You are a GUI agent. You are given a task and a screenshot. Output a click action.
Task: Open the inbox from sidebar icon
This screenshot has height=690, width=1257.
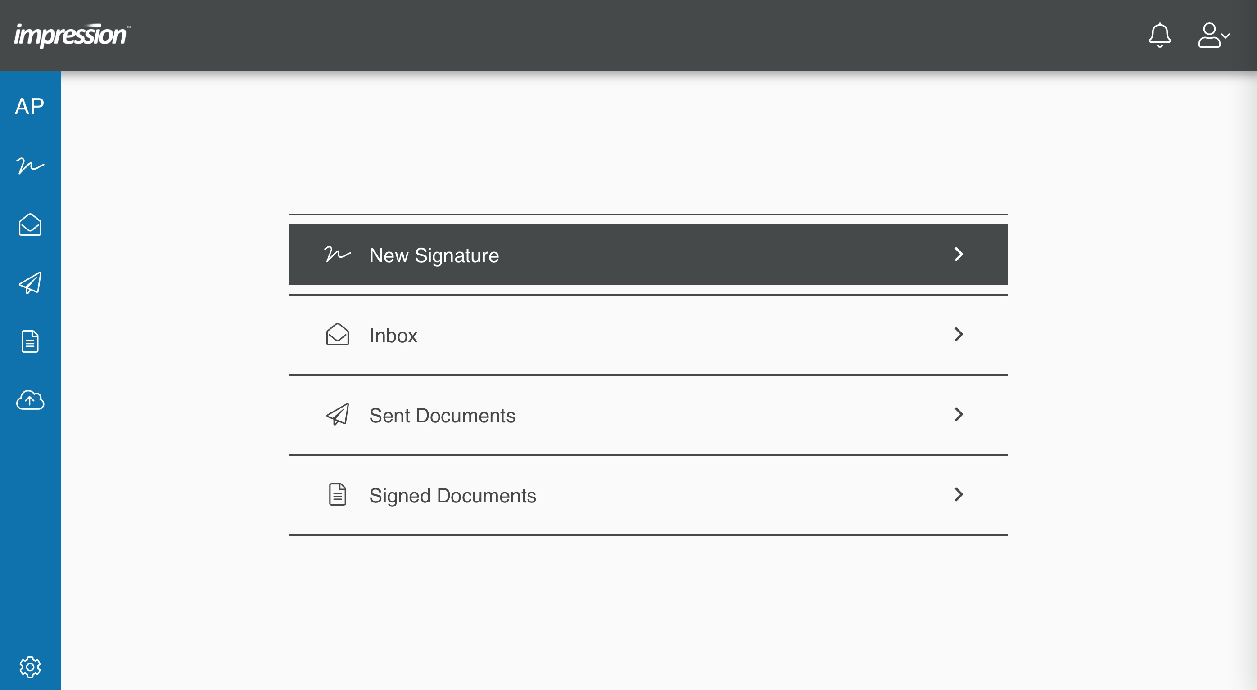(30, 224)
